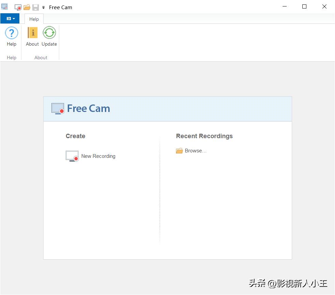335x295 pixels.
Task: Open a file via title bar folder icon
Action: pos(27,7)
